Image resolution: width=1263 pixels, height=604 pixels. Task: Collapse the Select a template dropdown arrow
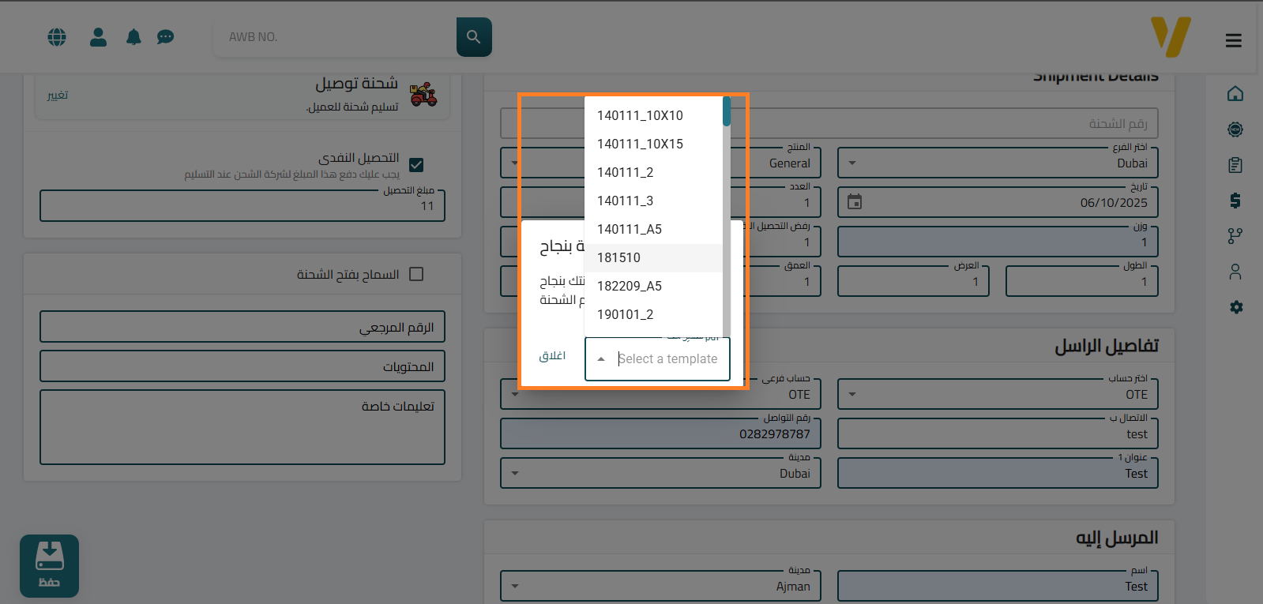pos(601,359)
